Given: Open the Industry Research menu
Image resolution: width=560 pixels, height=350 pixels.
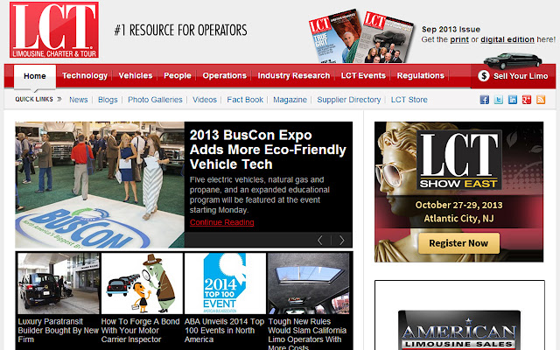Looking at the screenshot, I should [x=294, y=76].
